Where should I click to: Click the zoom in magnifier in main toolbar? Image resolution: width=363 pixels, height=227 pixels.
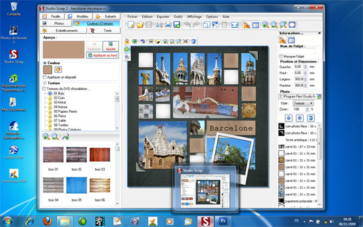coord(266,25)
